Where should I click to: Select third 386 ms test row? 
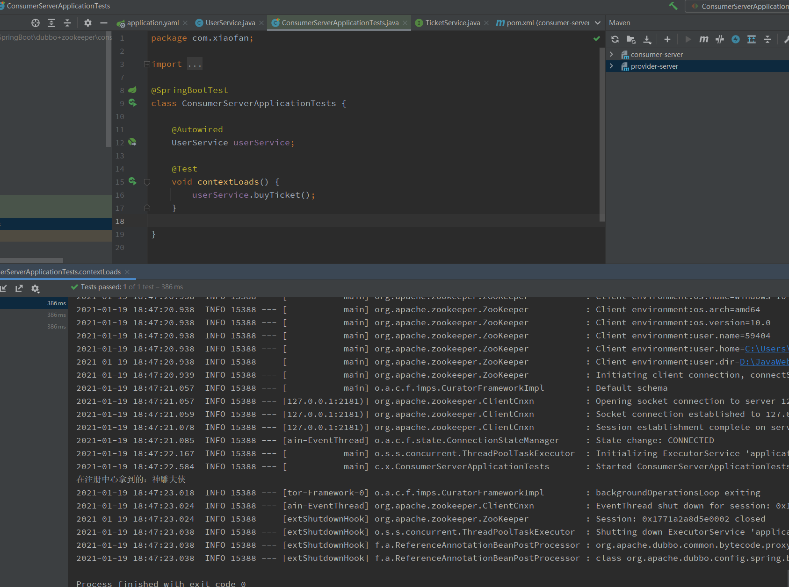point(33,327)
